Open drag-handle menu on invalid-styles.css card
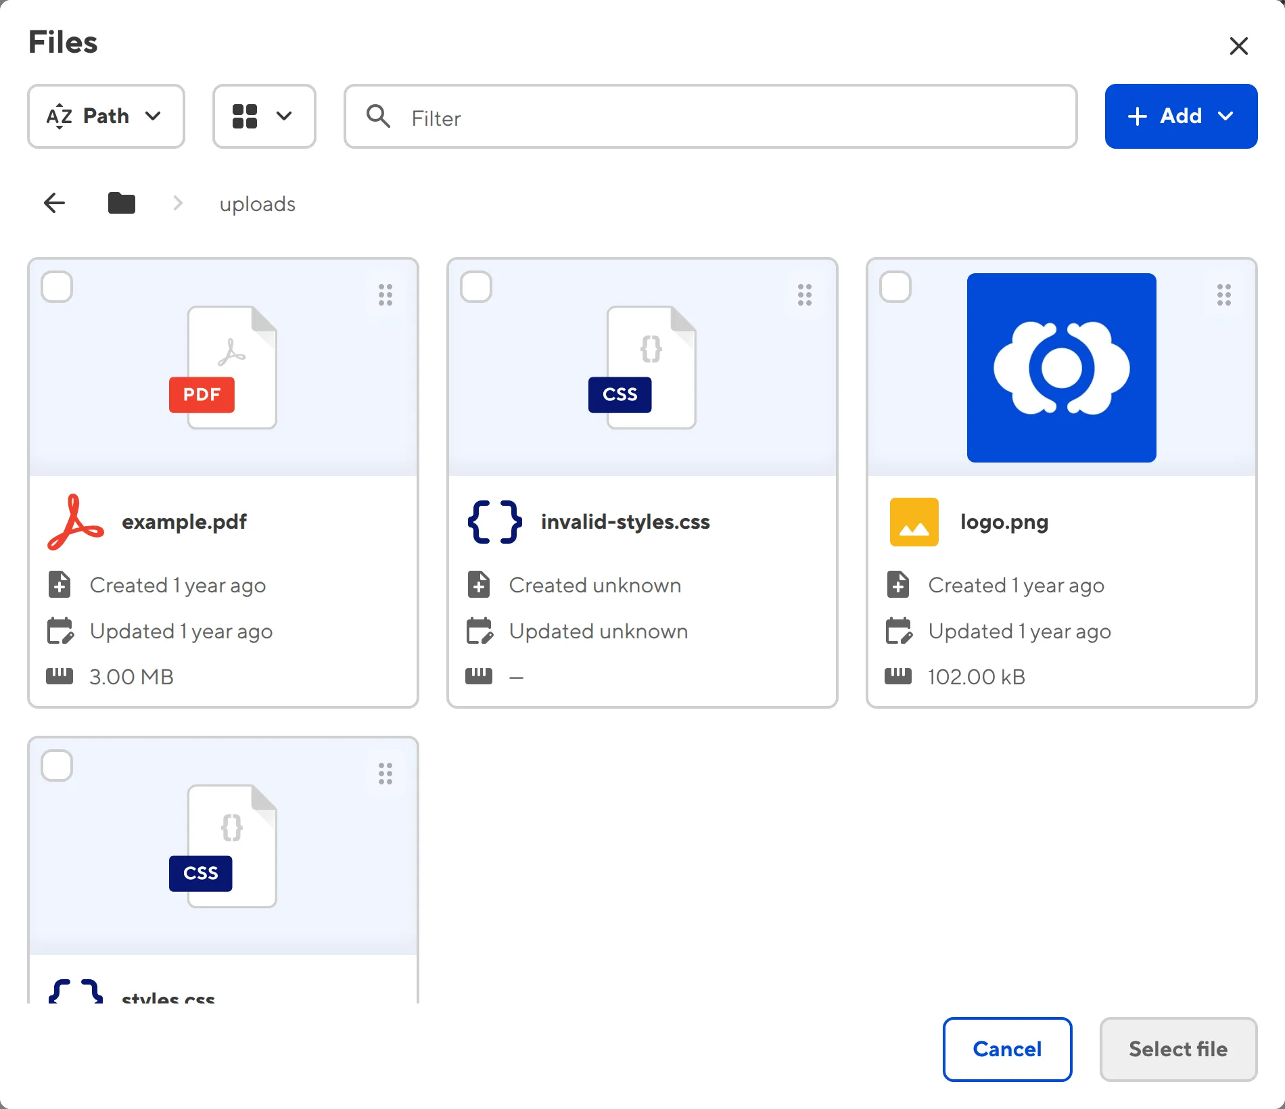Viewport: 1285px width, 1109px height. pyautogui.click(x=805, y=295)
